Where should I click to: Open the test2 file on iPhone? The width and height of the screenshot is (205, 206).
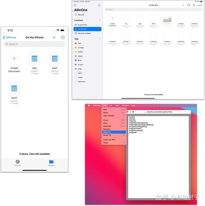click(14, 93)
